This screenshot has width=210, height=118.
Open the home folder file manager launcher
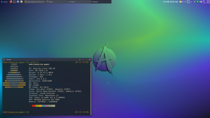[18, 2]
